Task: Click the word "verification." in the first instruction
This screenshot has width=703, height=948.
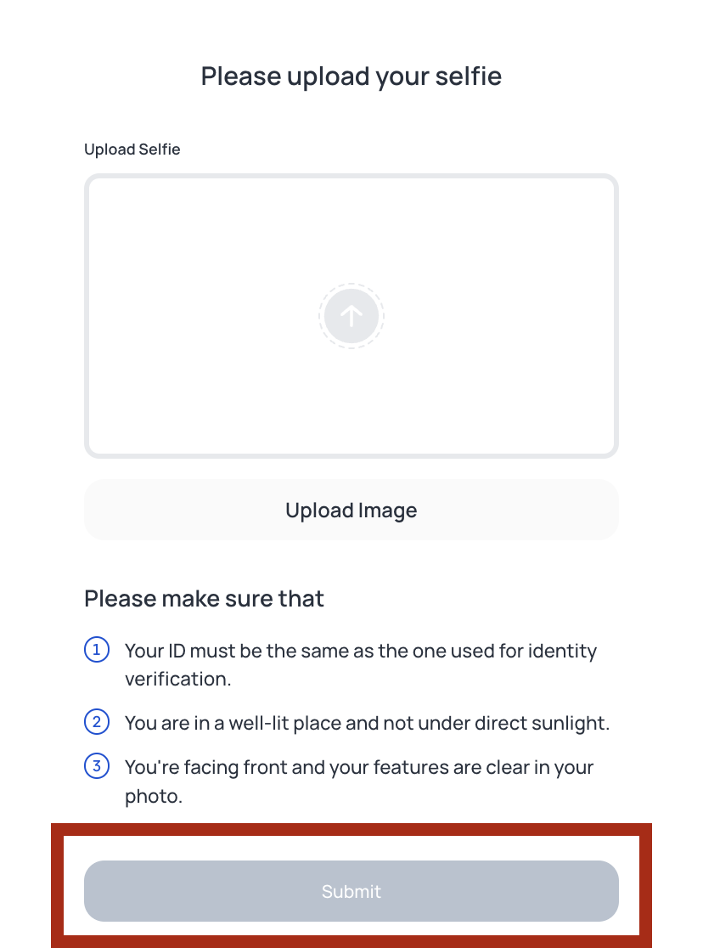Action: point(177,680)
